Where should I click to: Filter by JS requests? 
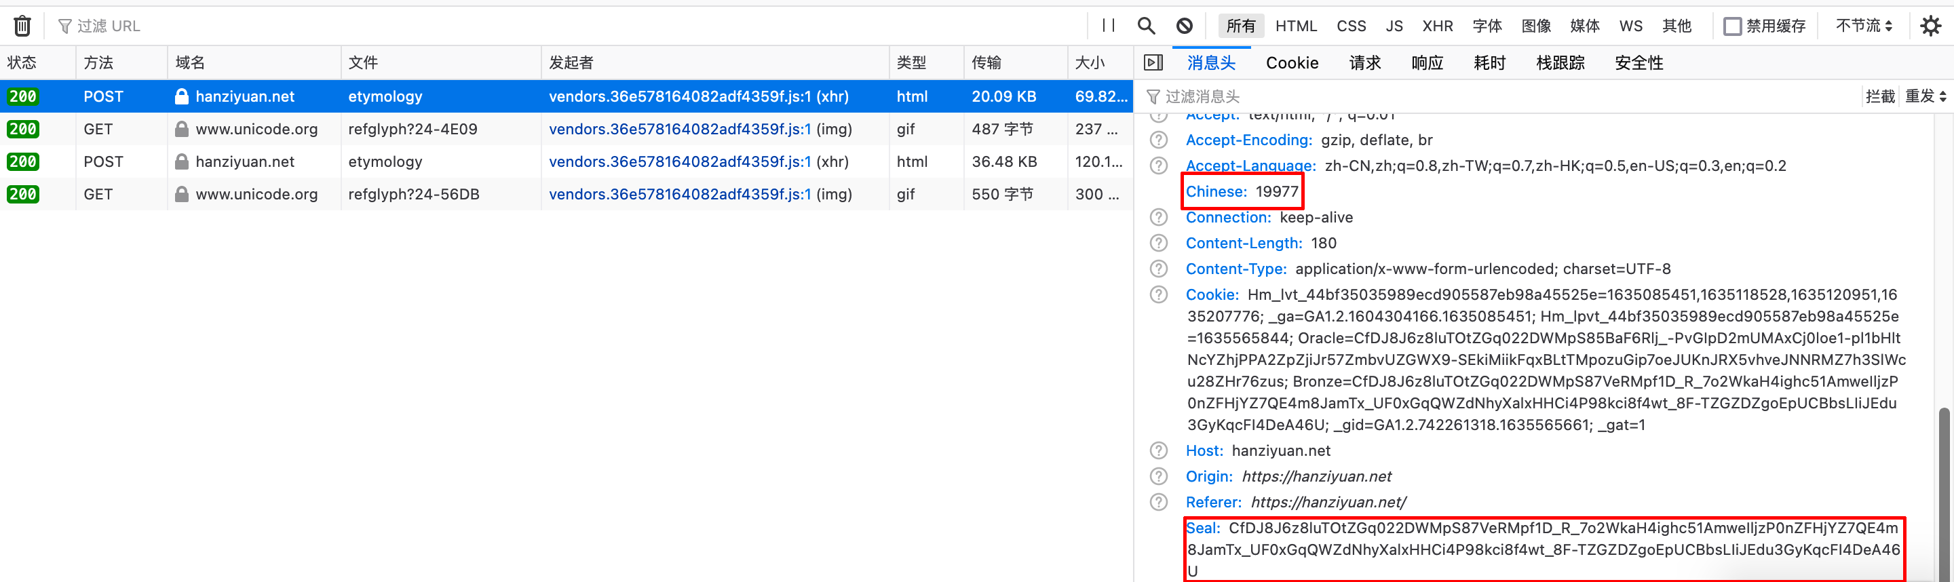[x=1394, y=26]
